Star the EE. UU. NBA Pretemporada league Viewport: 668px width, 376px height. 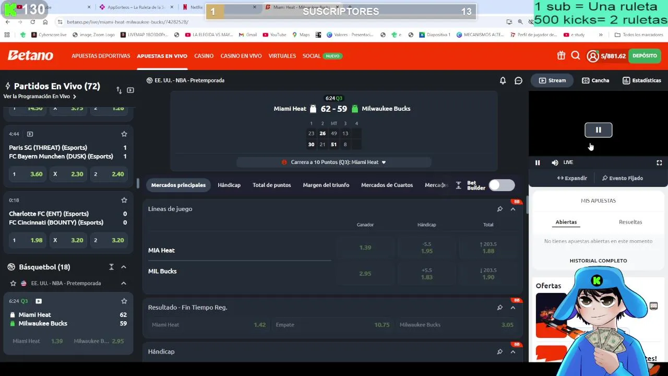pos(13,283)
